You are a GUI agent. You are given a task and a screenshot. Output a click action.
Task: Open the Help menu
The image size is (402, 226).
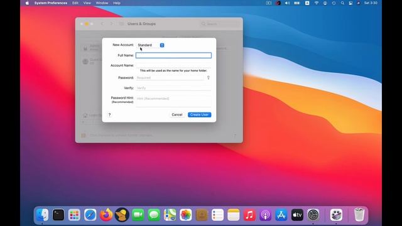click(117, 3)
